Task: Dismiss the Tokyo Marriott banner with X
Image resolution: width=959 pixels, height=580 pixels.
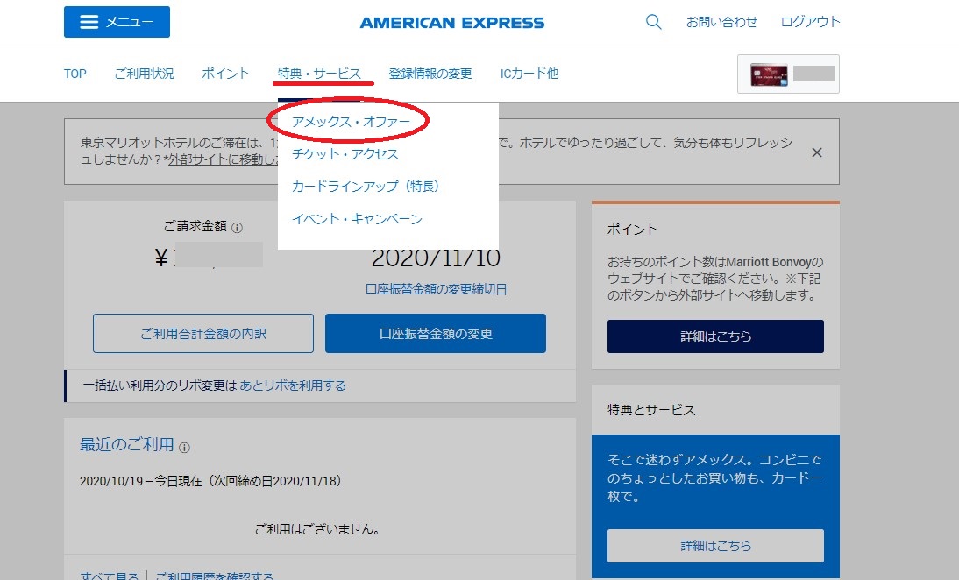Action: (816, 152)
